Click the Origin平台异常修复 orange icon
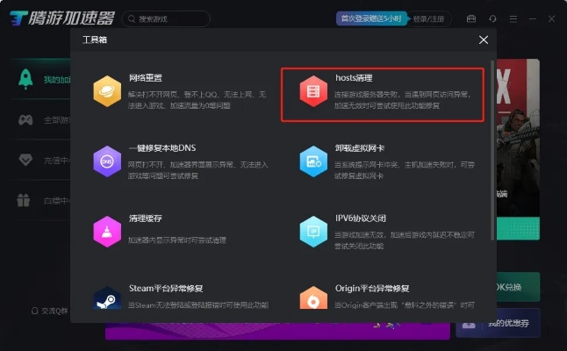The image size is (567, 351). click(313, 297)
